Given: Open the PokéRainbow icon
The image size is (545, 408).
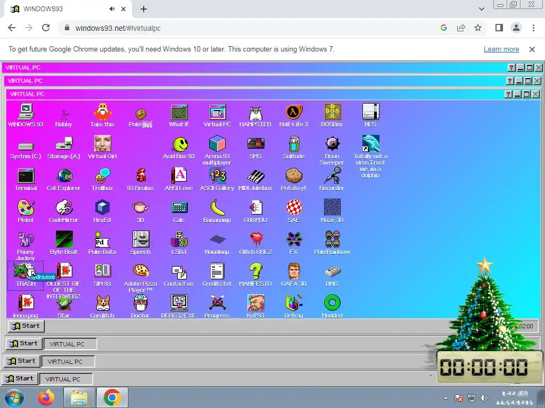Looking at the screenshot, I should coord(332,243).
